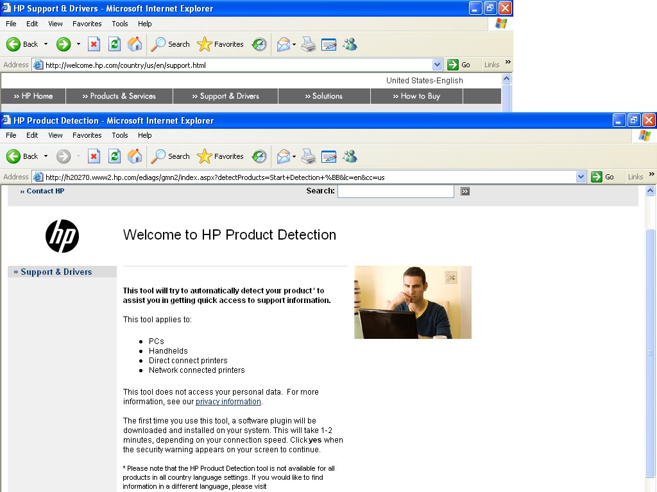Open View menu in HP Product Detection window
657x492 pixels.
pyautogui.click(x=55, y=135)
